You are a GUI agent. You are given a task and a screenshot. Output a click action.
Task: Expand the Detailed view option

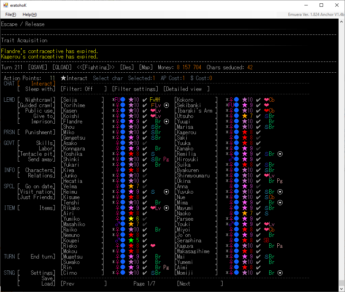[186, 89]
